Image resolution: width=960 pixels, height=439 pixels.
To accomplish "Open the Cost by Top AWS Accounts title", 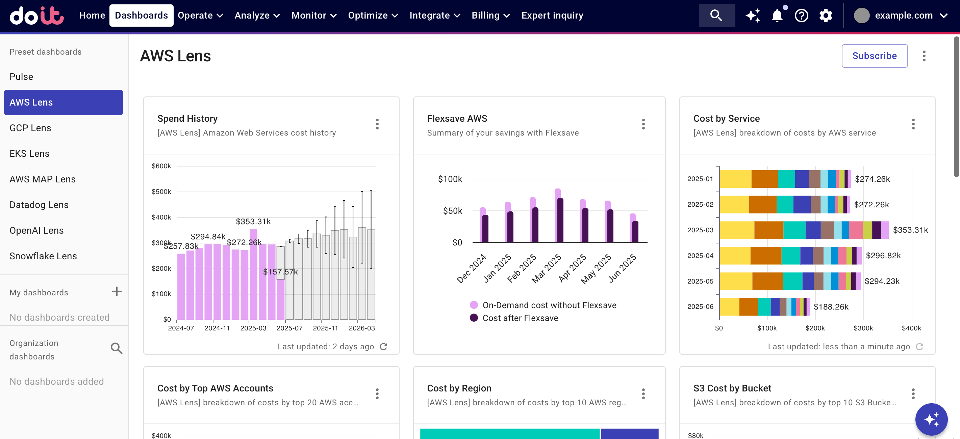I will click(x=215, y=388).
